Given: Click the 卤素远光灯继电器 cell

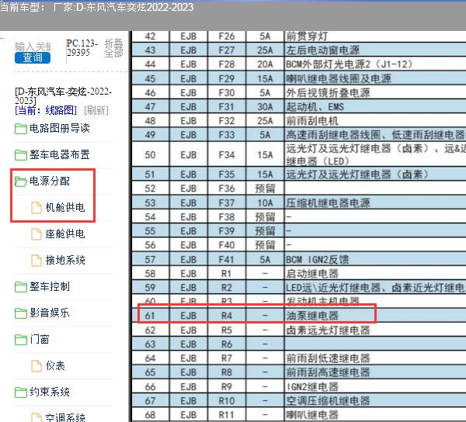Looking at the screenshot, I should coord(375,330).
